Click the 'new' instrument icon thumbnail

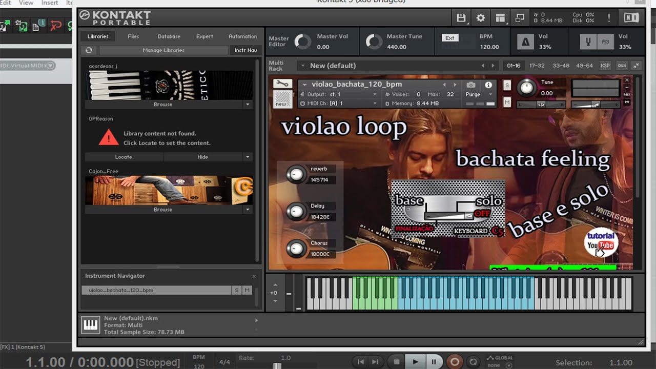[282, 99]
